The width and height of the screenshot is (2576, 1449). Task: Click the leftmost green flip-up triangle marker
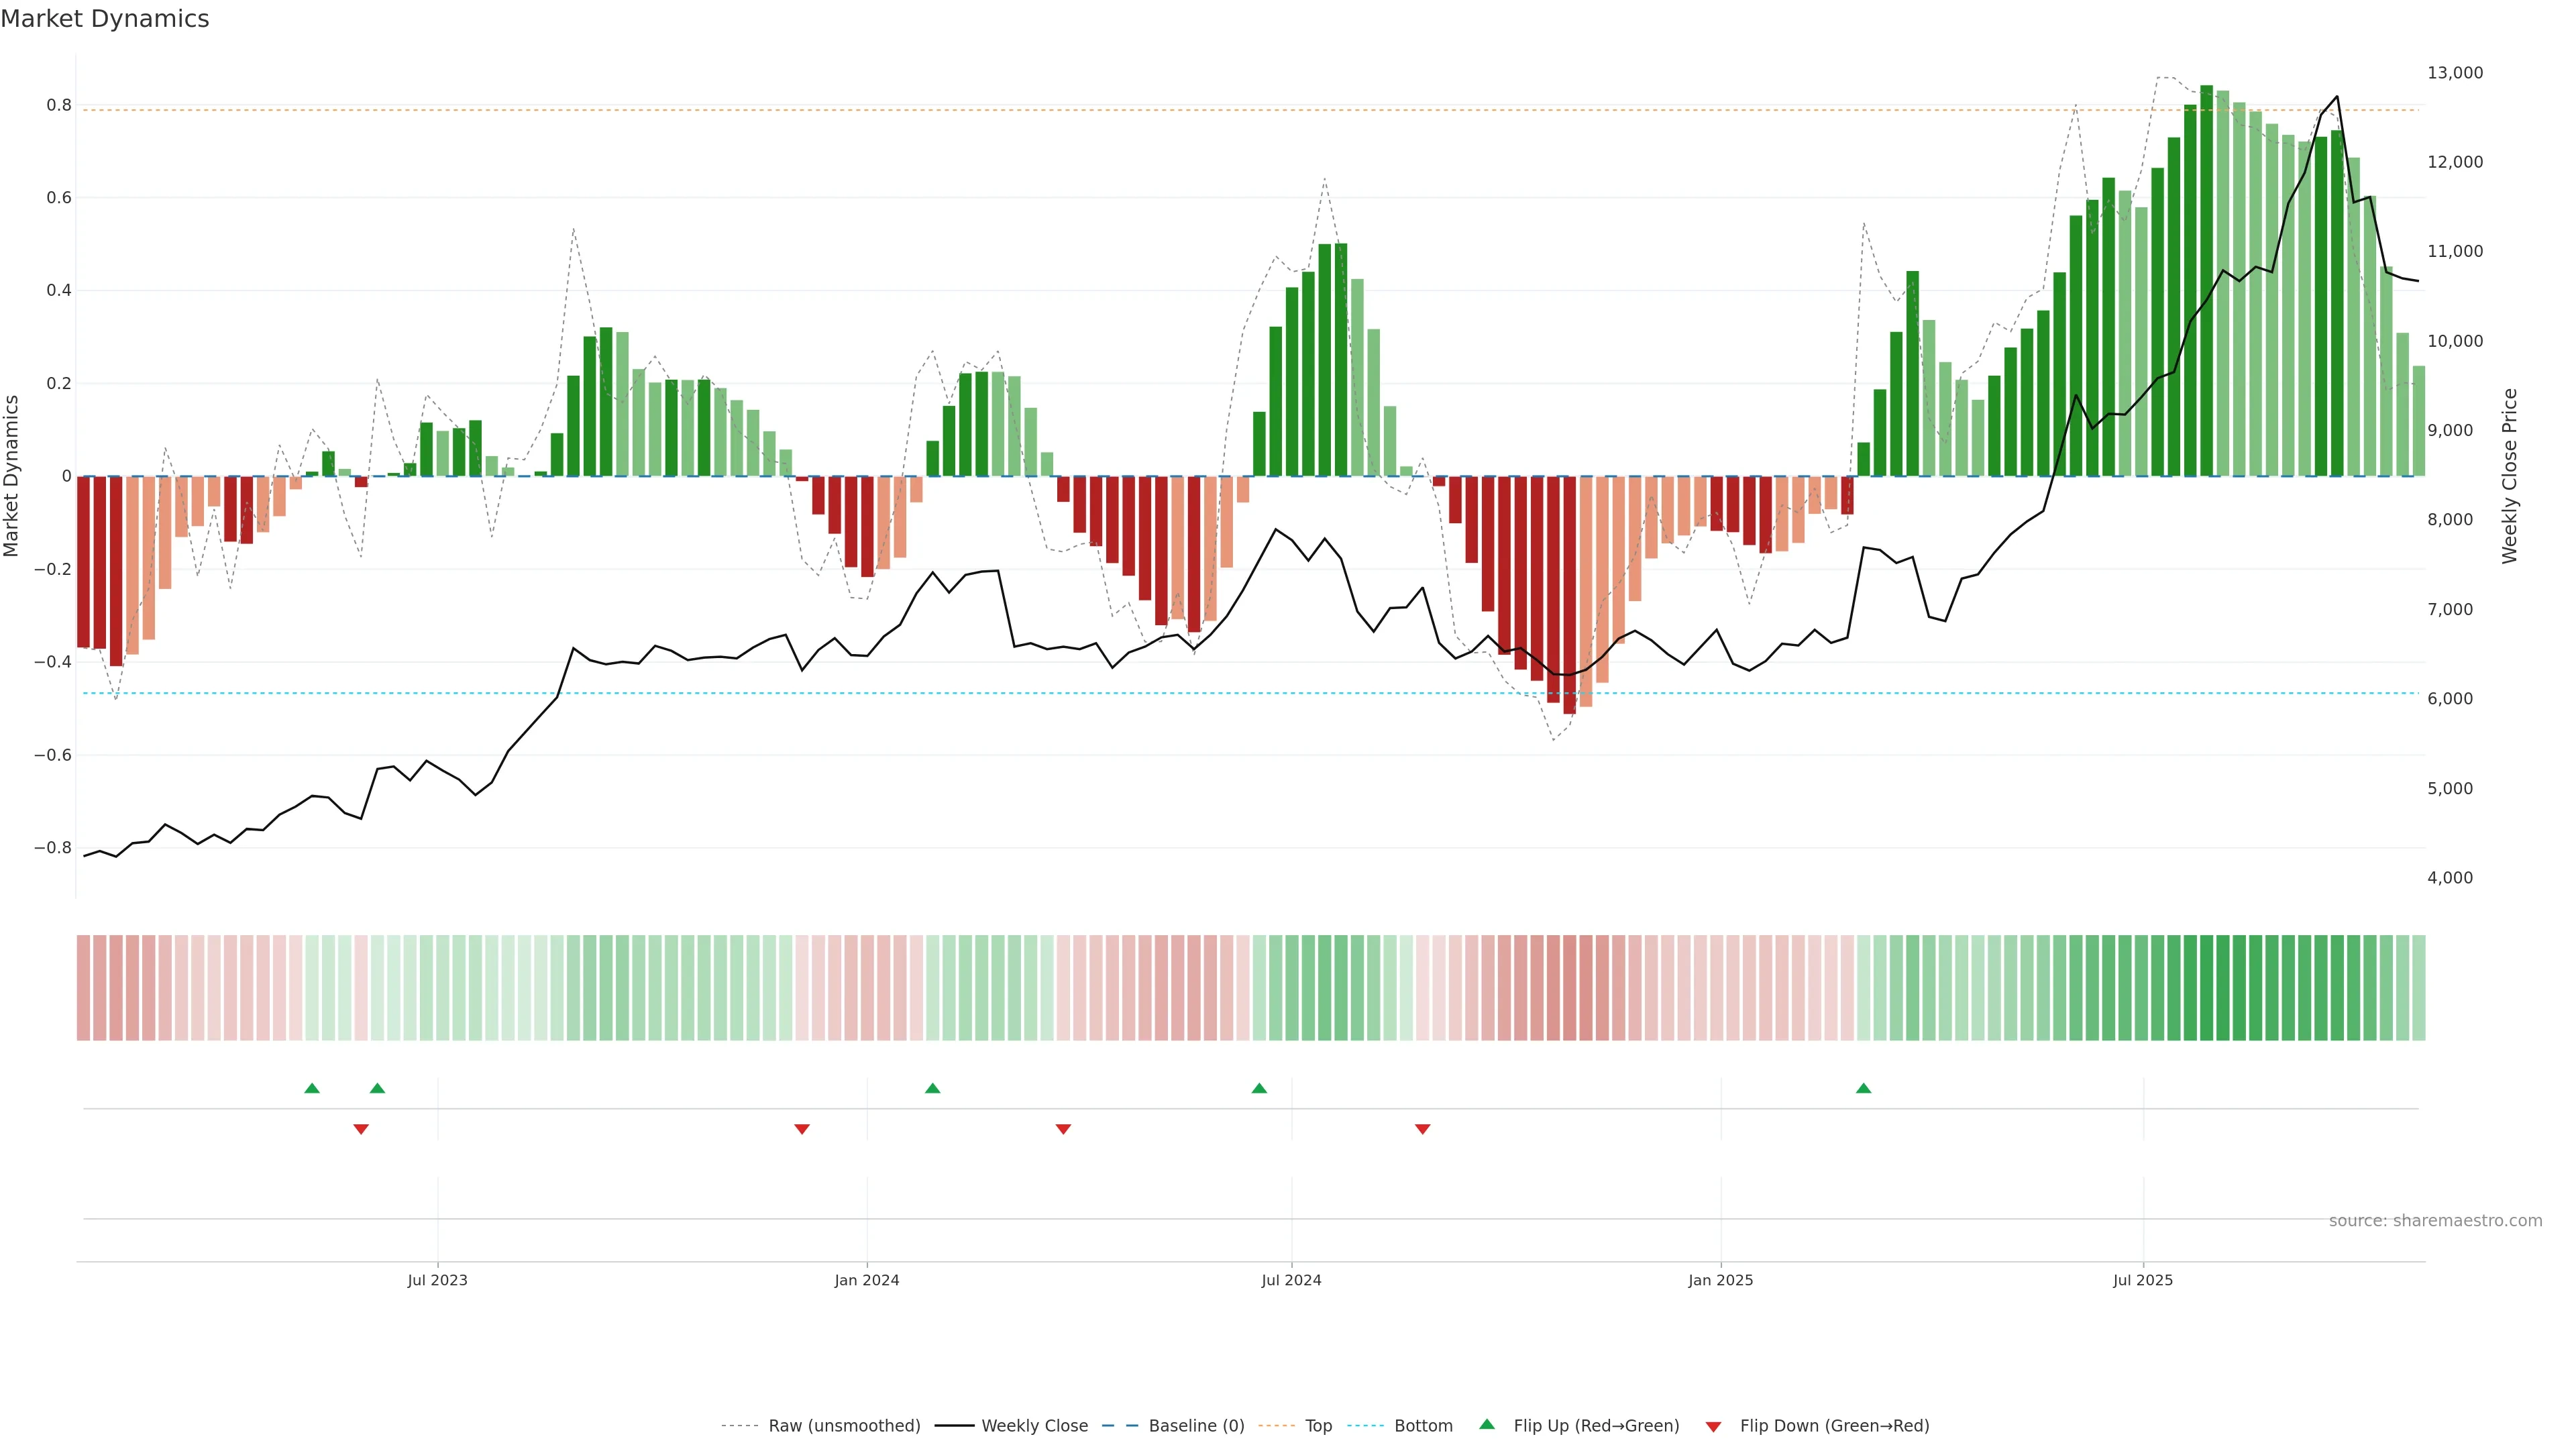point(312,1088)
